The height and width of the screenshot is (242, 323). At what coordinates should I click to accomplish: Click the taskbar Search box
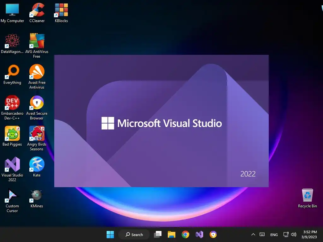coord(134,234)
